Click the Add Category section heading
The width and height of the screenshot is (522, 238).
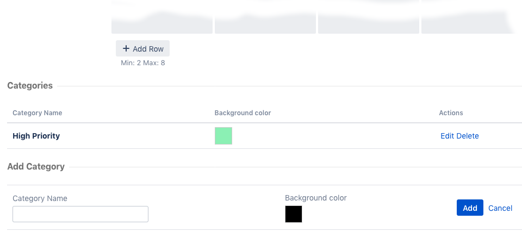(36, 166)
